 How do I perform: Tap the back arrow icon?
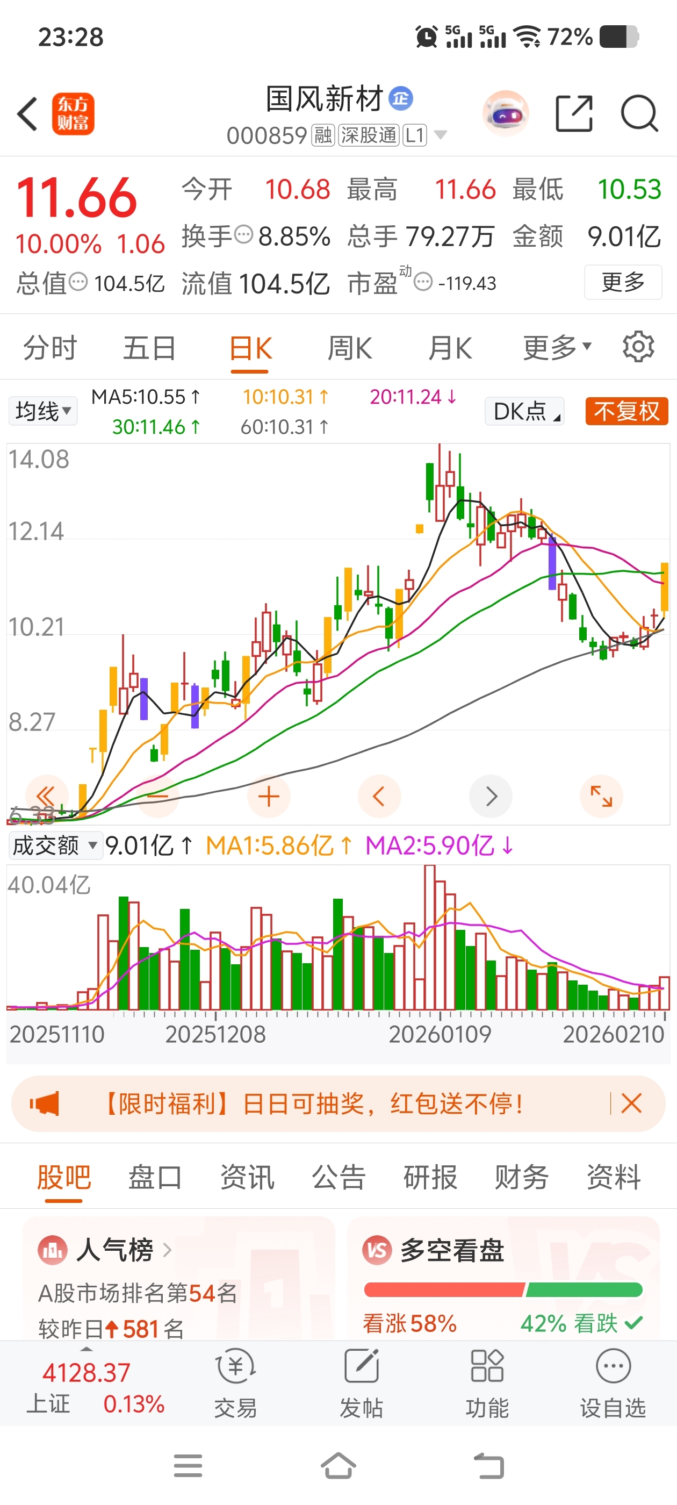27,113
